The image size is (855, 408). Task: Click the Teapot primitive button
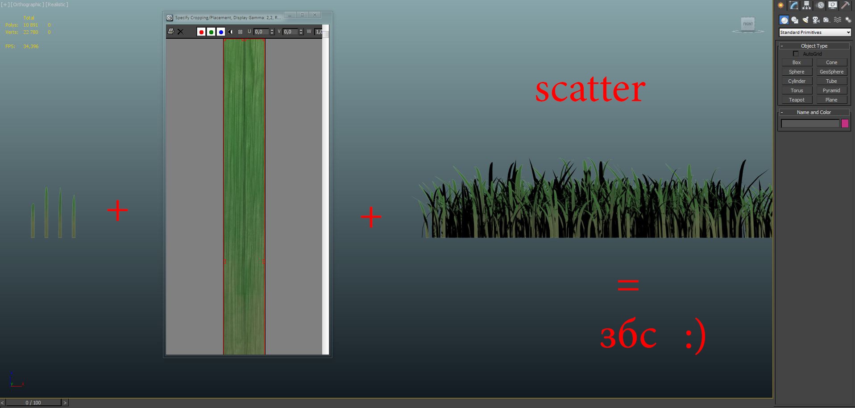coord(797,100)
